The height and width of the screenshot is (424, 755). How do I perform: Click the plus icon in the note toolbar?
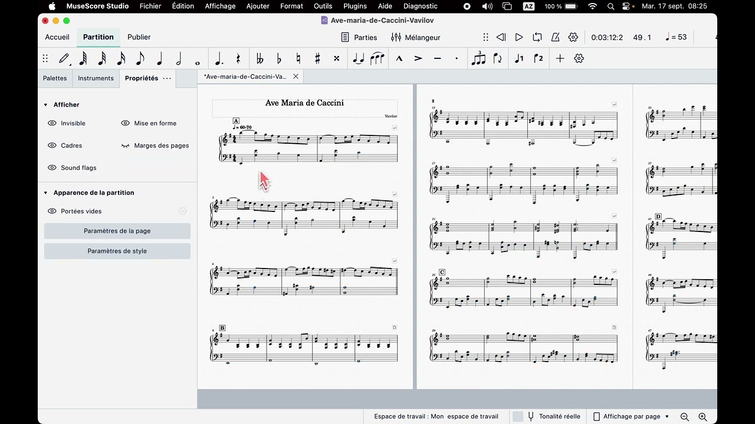coord(560,58)
